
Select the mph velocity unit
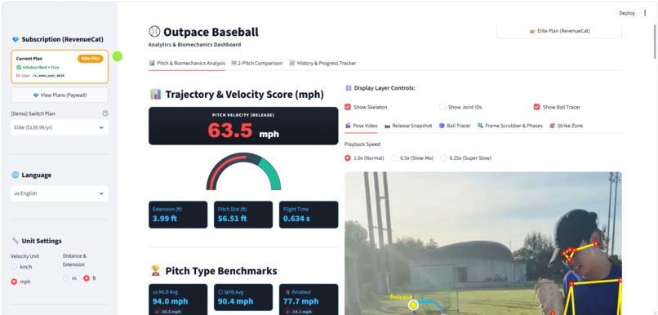14,282
